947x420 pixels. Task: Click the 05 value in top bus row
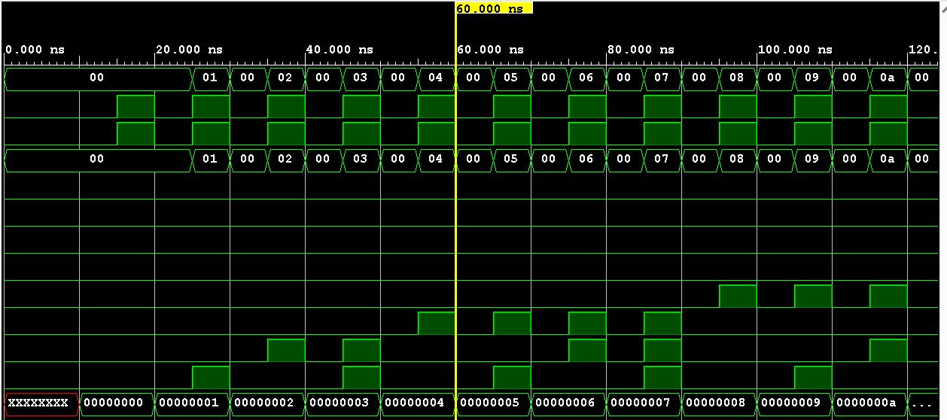[512, 78]
